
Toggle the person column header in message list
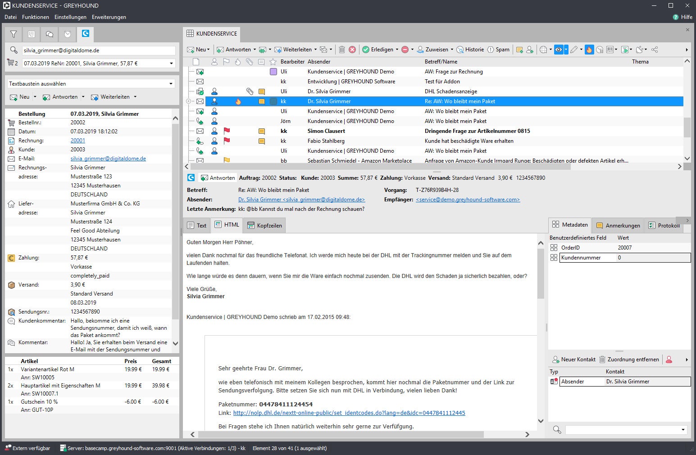pyautogui.click(x=214, y=62)
